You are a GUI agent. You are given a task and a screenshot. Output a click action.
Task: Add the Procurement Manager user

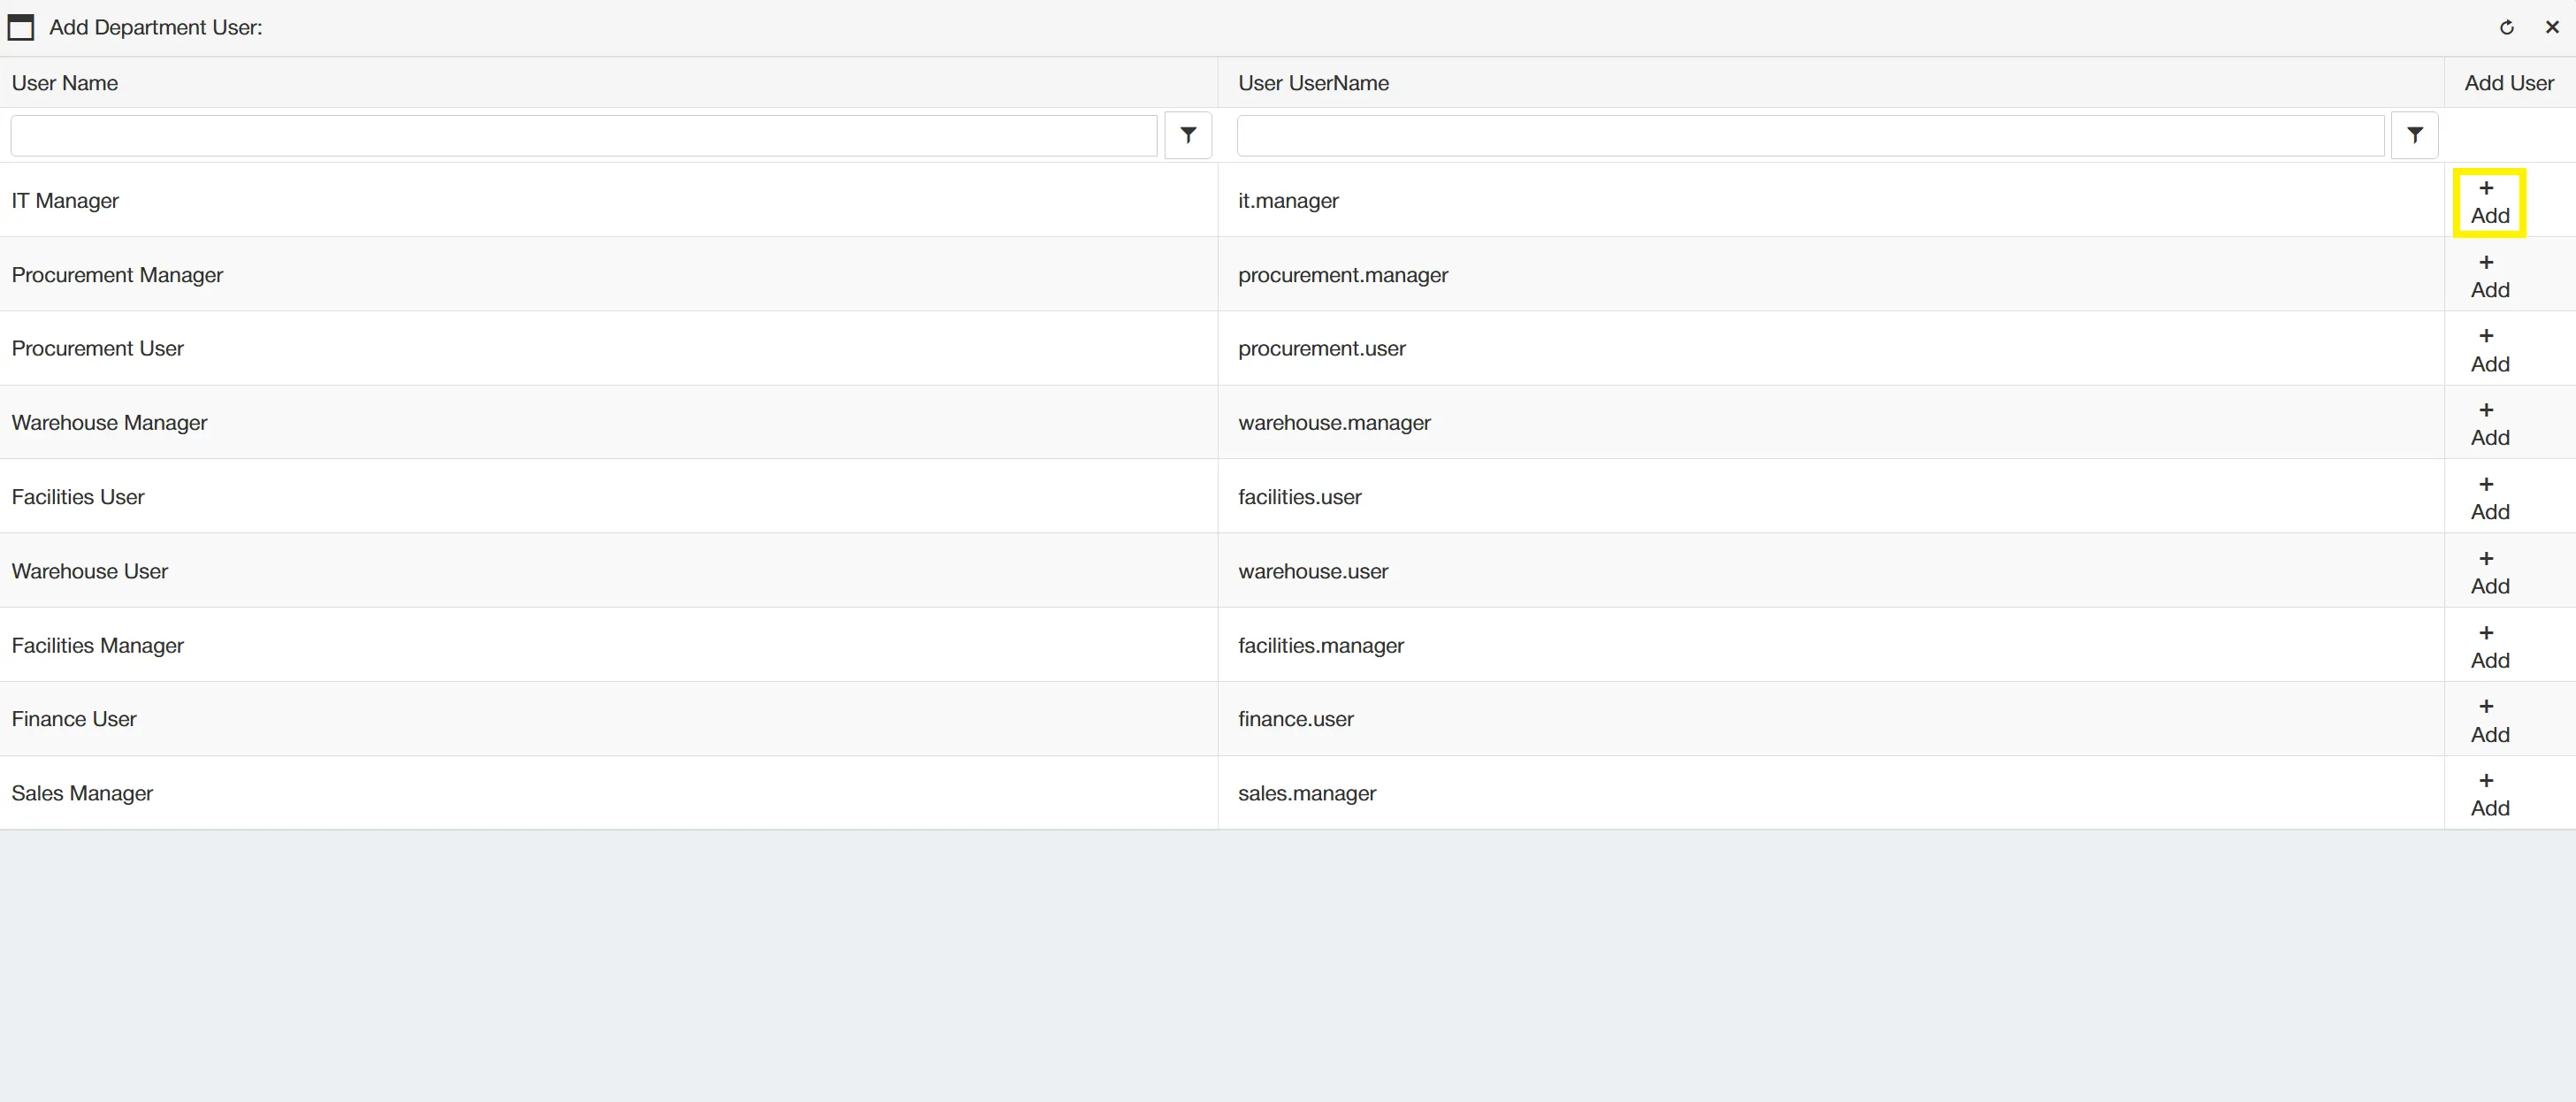tap(2489, 276)
